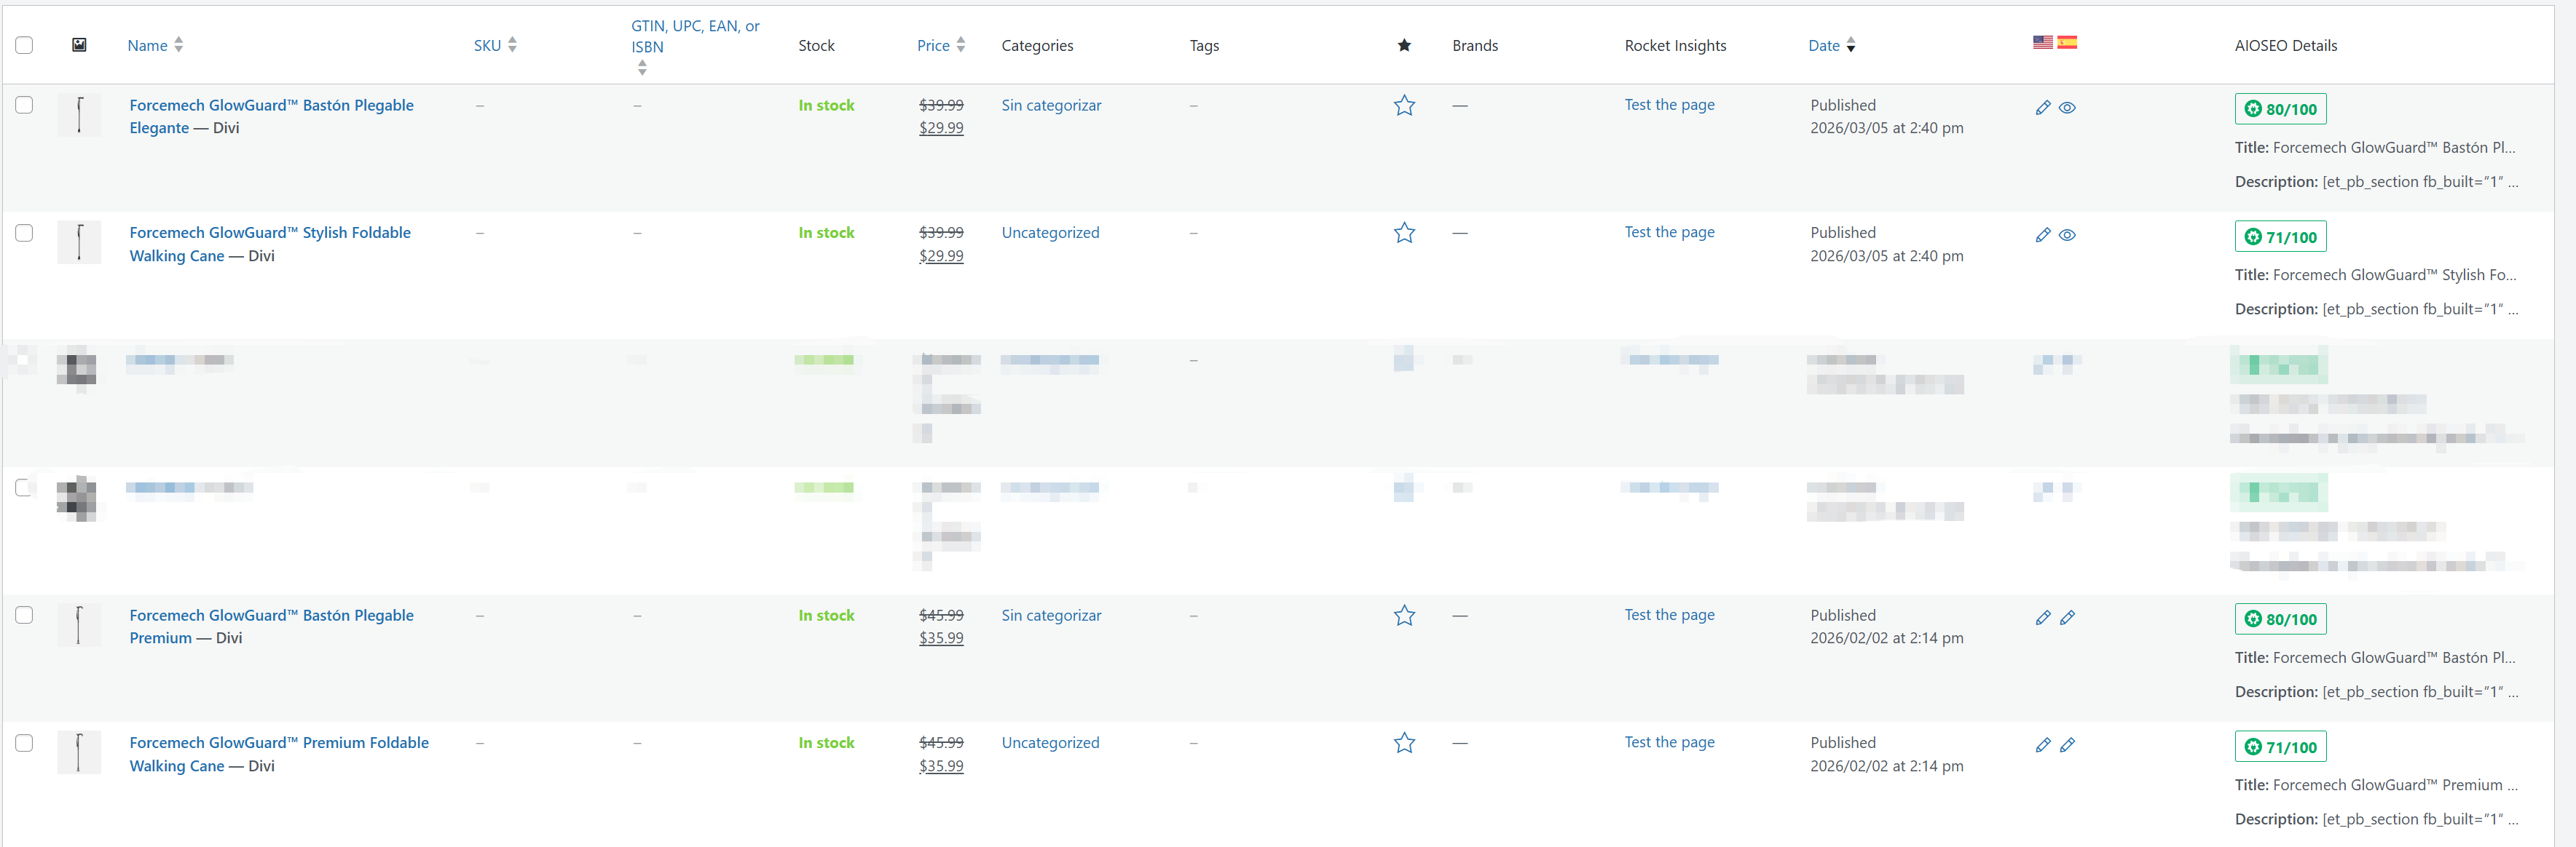
Task: Click the eye icon for Stylish Foldable Walking Cane
Action: click(2067, 236)
